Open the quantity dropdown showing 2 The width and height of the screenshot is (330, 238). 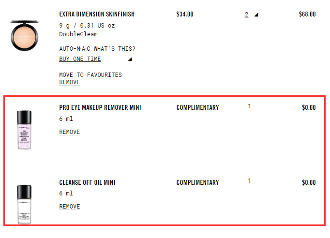(x=247, y=15)
